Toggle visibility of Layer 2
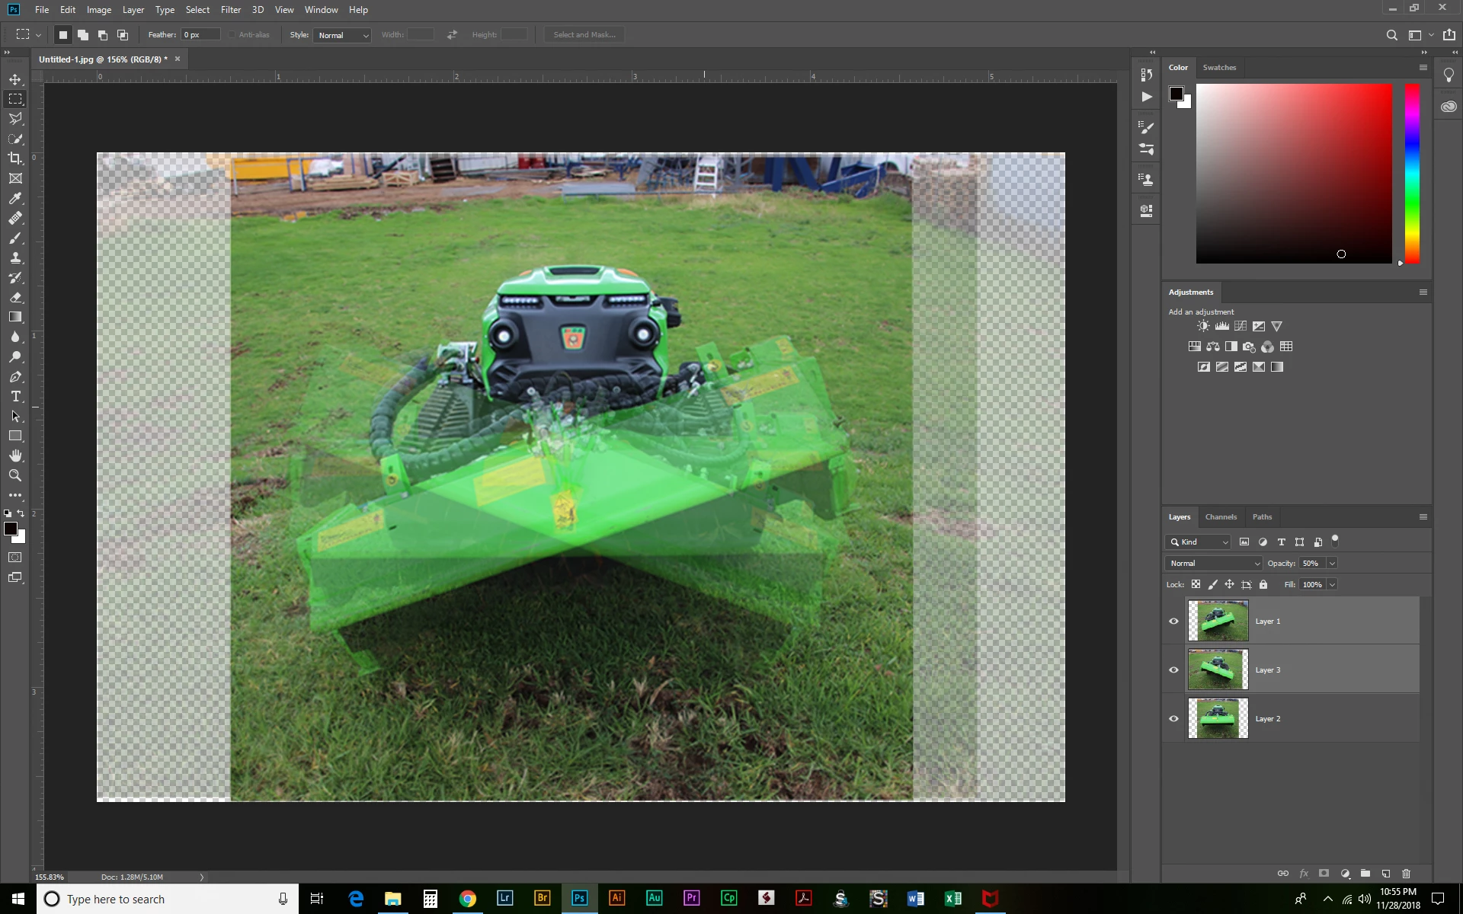Screen dimensions: 1463x914 pos(1173,718)
